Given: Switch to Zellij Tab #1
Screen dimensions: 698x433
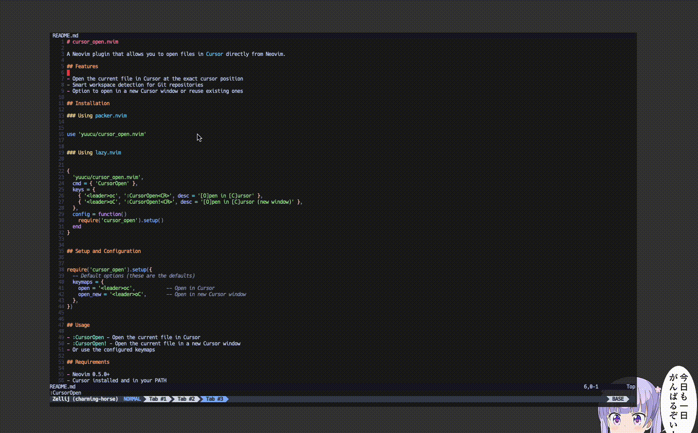Looking at the screenshot, I should [158, 399].
